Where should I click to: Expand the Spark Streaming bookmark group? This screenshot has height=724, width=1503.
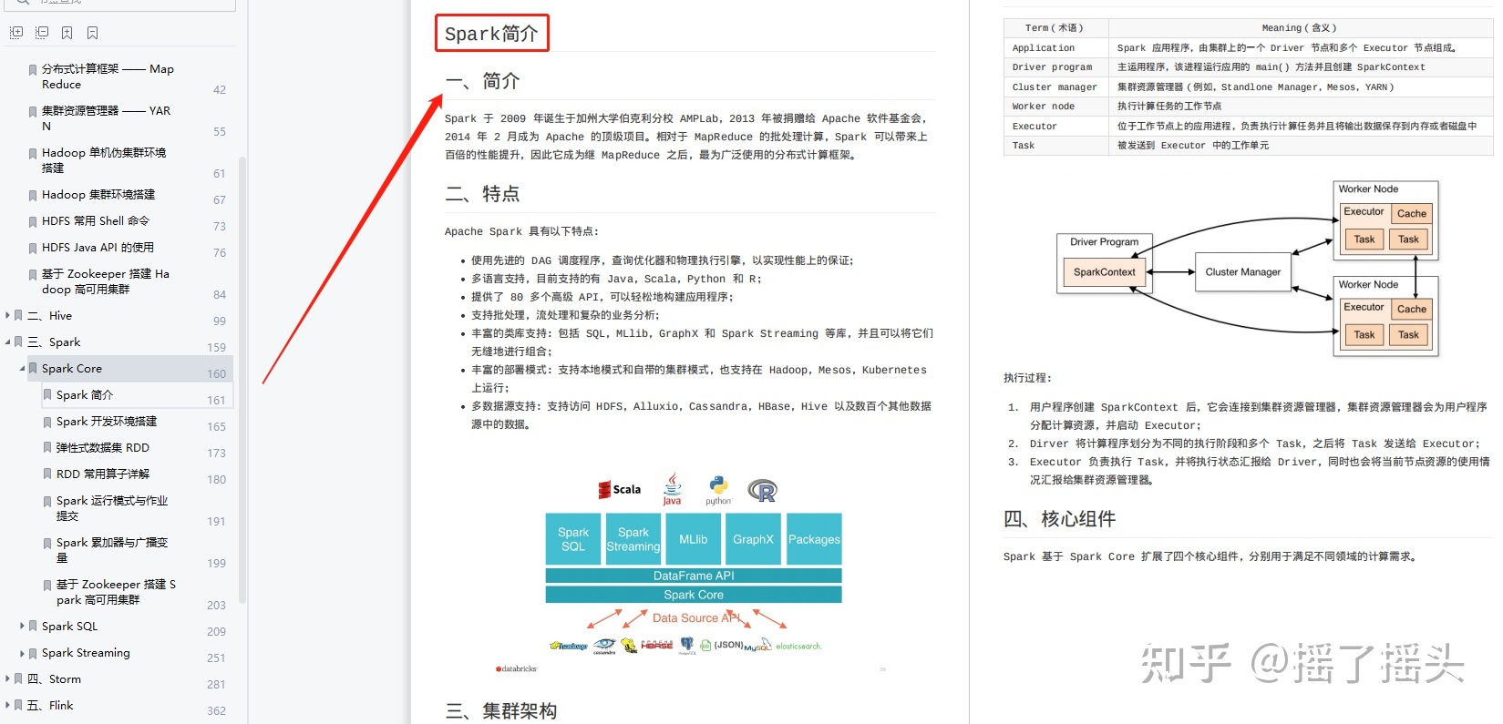click(22, 652)
